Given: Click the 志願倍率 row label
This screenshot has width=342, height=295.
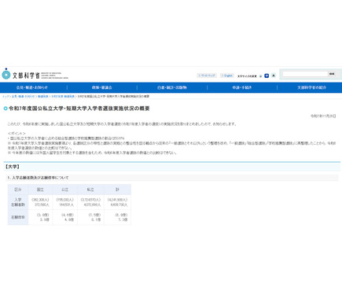Looking at the screenshot, I should (x=18, y=217).
